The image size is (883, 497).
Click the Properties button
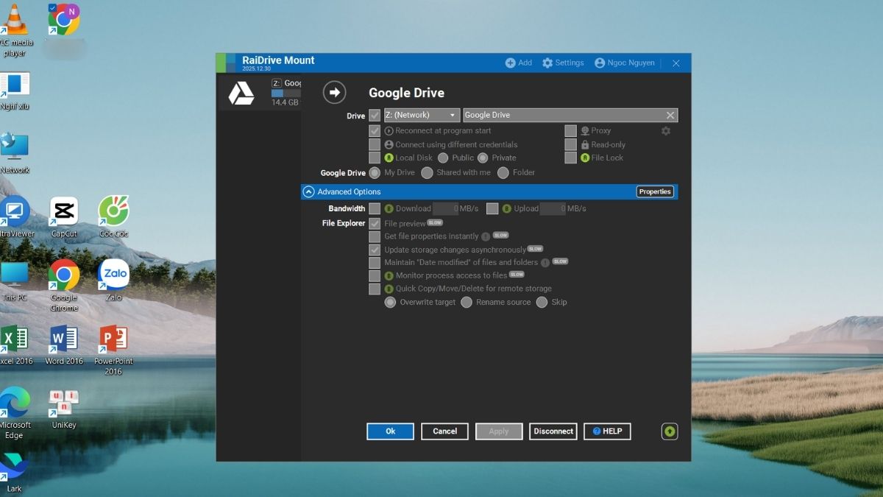click(655, 191)
